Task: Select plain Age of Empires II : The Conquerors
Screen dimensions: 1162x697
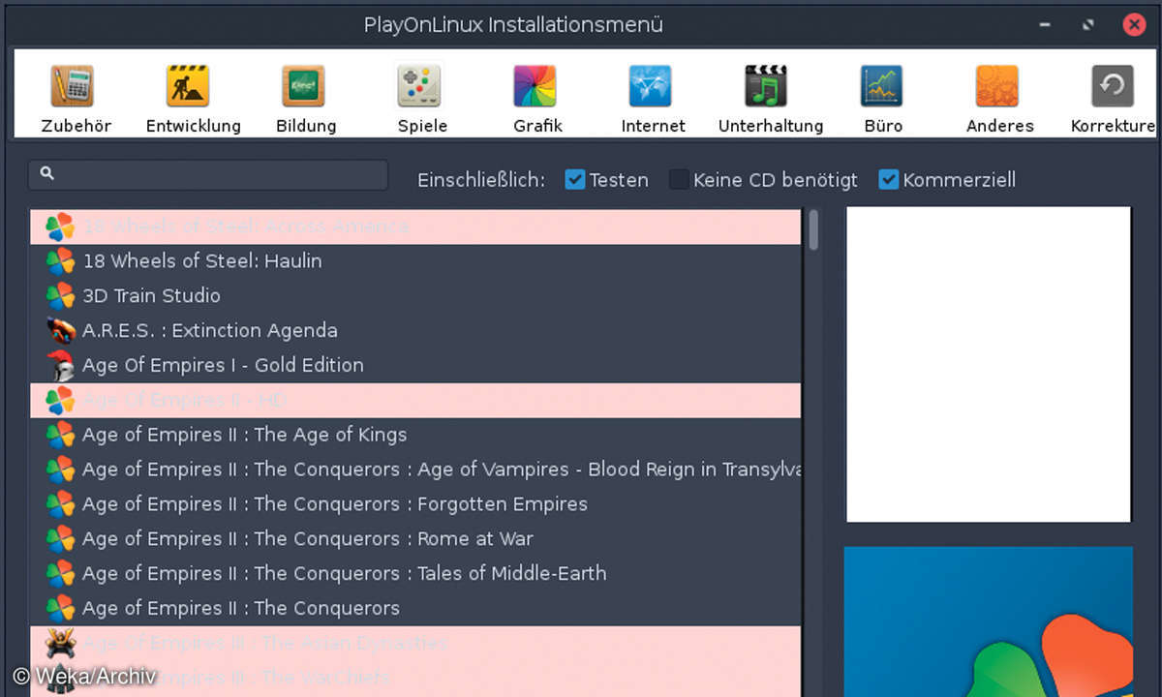Action: (415, 609)
